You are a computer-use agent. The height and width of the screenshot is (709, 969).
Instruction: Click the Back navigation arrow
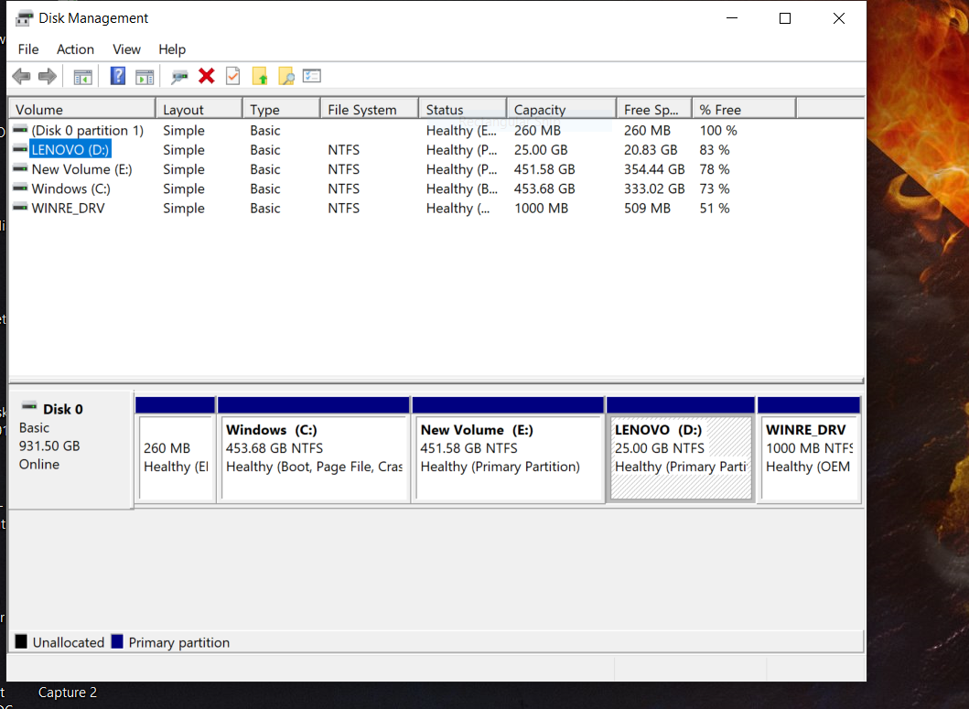[x=21, y=76]
